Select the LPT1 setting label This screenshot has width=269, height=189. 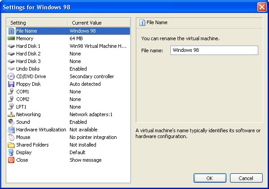[21, 107]
